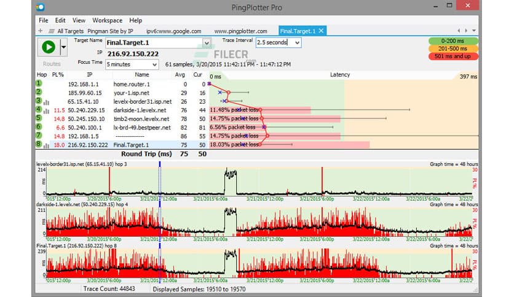Select the timb2-moon.levelx.net hop name
514x297 pixels.
coord(141,118)
